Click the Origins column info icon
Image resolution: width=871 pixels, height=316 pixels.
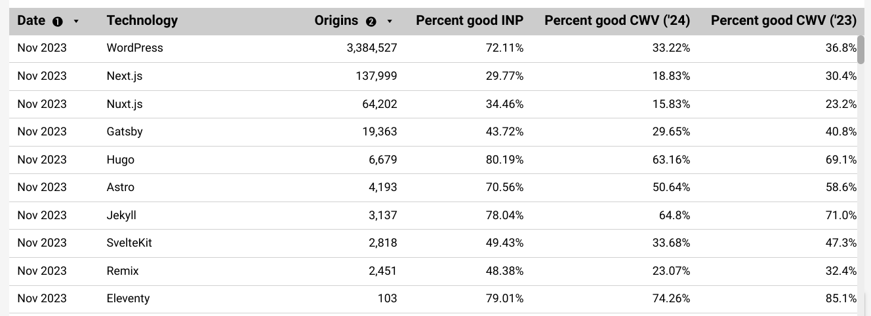pos(371,22)
